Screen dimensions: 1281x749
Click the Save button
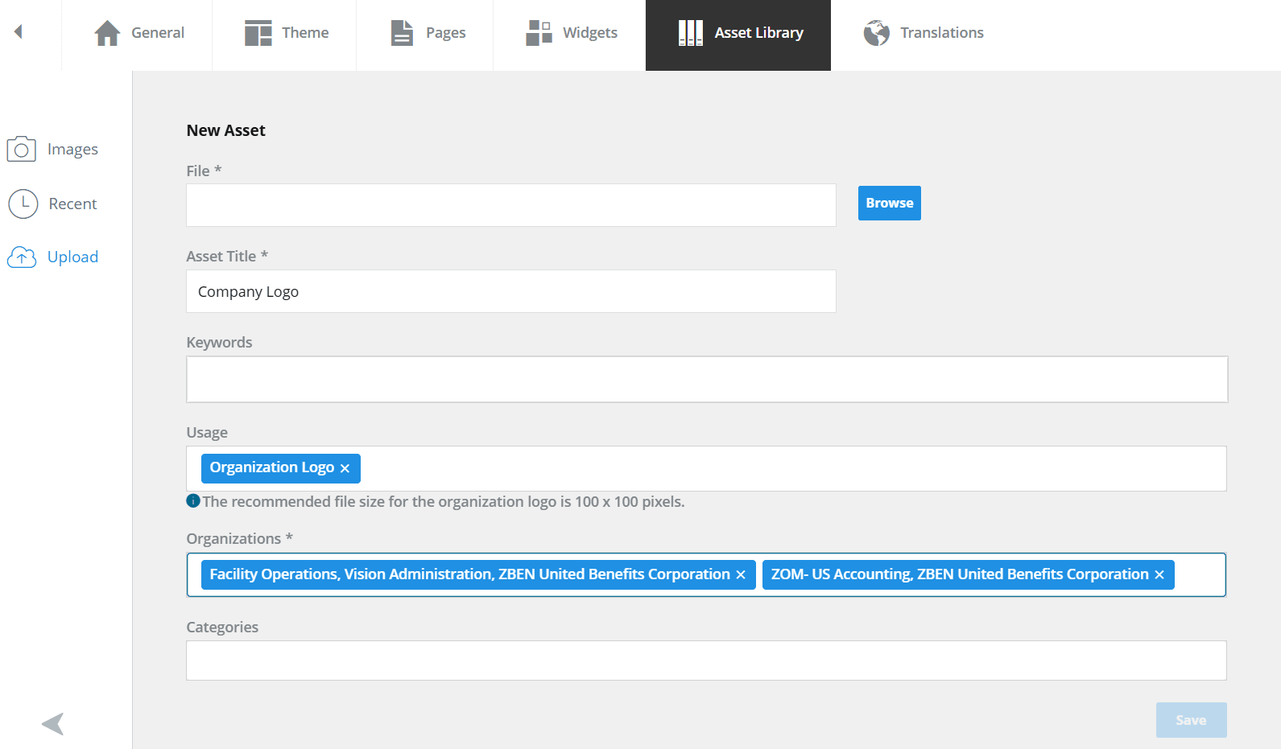click(x=1191, y=720)
